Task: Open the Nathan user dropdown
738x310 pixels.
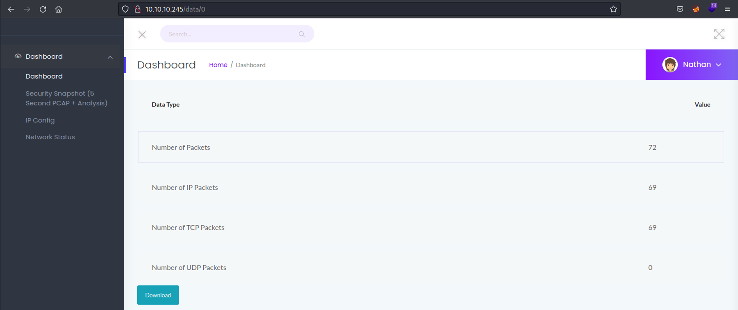Action: tap(692, 65)
